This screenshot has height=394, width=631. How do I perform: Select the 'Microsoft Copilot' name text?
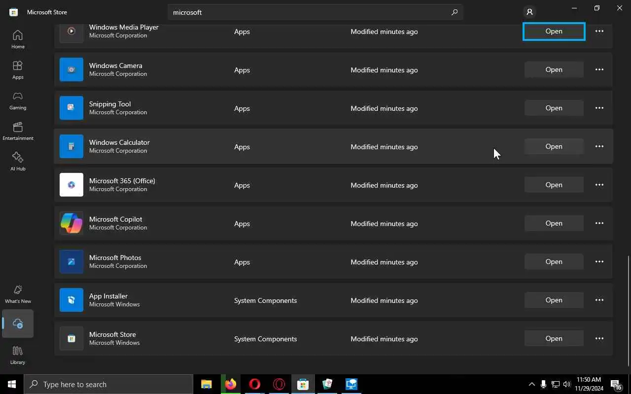(115, 219)
